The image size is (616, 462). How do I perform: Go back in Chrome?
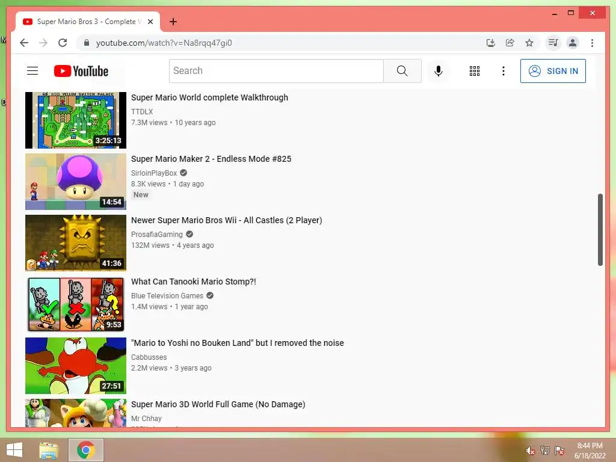24,43
